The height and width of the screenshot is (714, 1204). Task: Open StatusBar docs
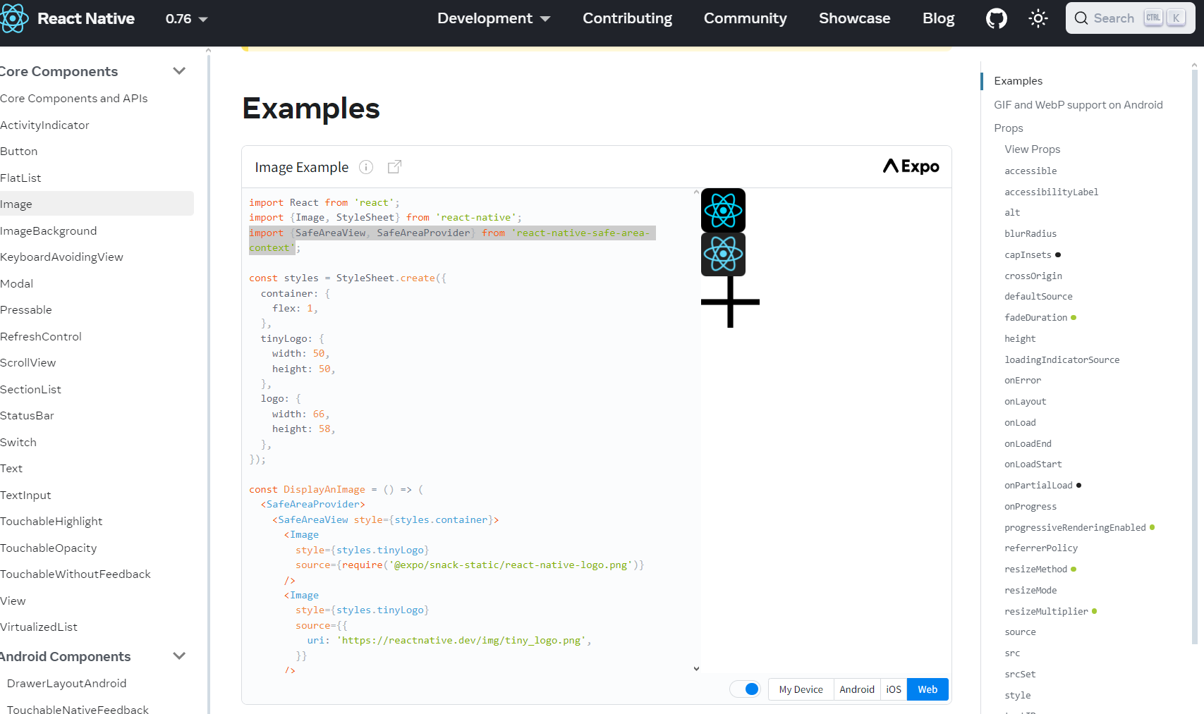[x=27, y=416]
